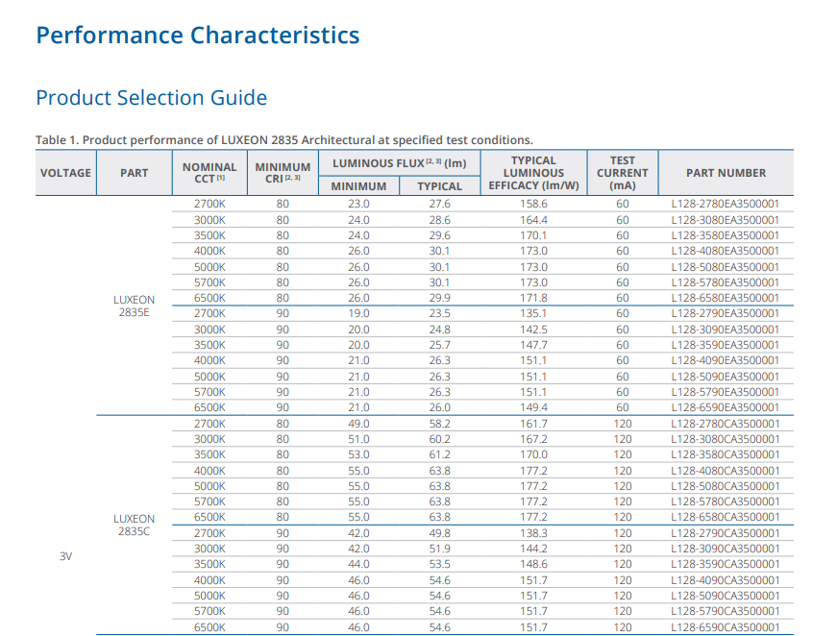
Task: Select part number L128-6590EA3500001
Action: point(726,407)
